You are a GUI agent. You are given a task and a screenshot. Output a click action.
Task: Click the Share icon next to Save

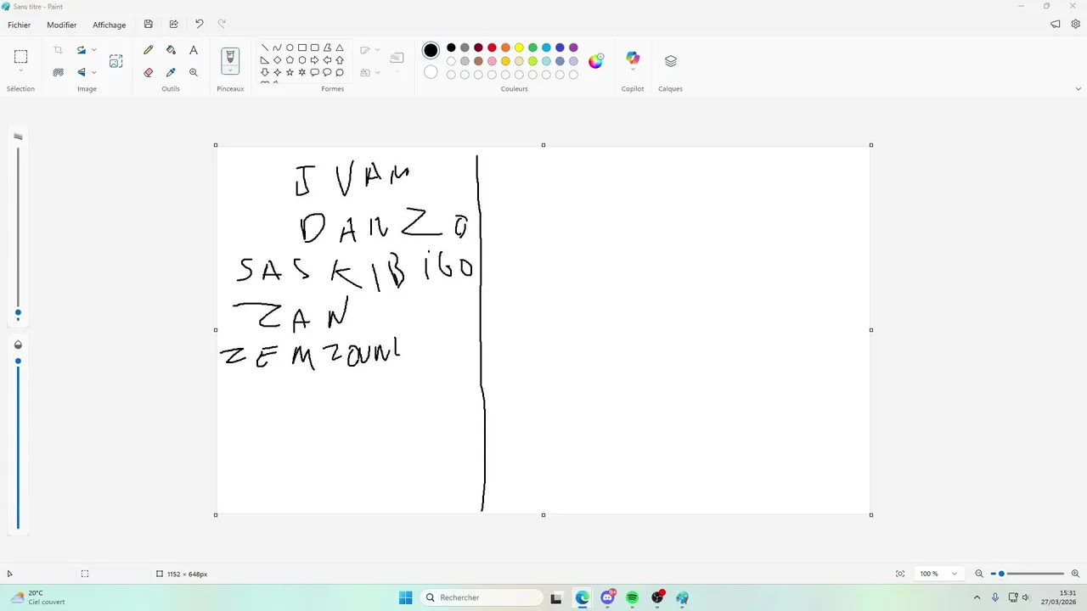pyautogui.click(x=174, y=25)
